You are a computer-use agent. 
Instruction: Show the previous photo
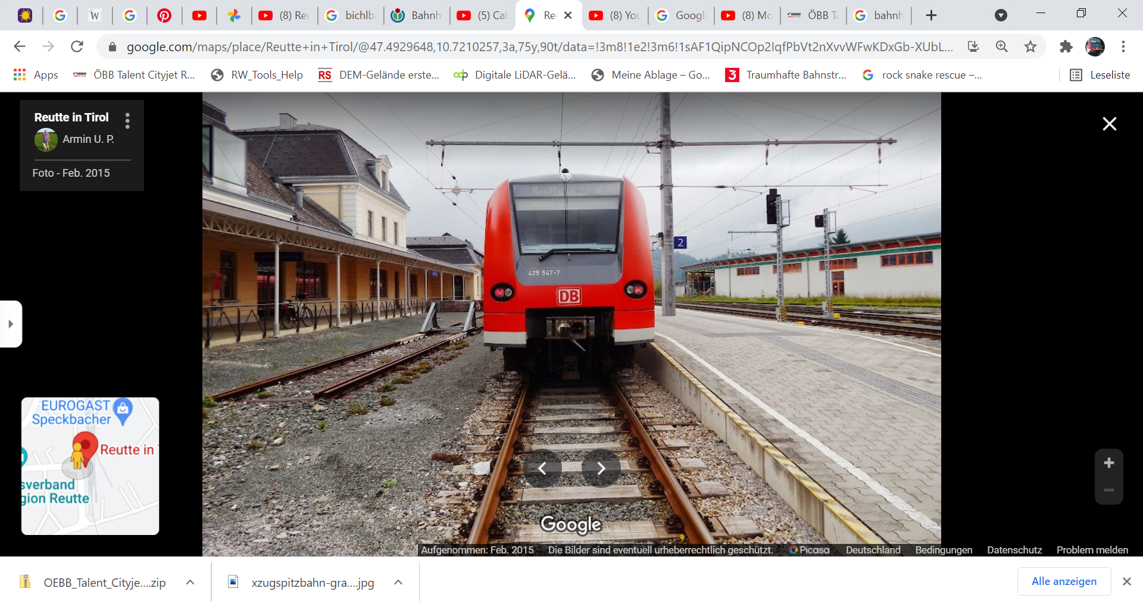tap(542, 469)
